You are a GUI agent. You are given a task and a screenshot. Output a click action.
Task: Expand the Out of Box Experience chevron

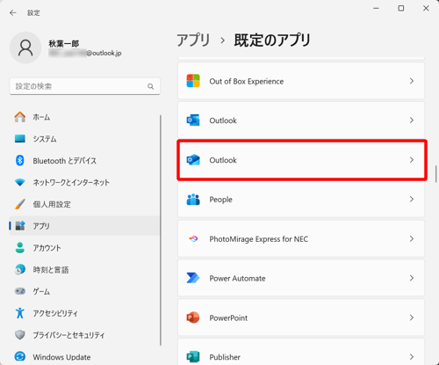(412, 81)
